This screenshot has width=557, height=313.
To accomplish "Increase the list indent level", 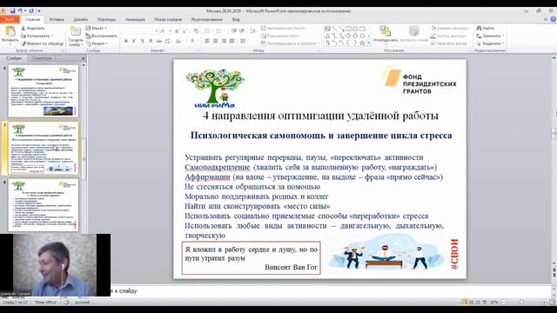I will click(242, 31).
